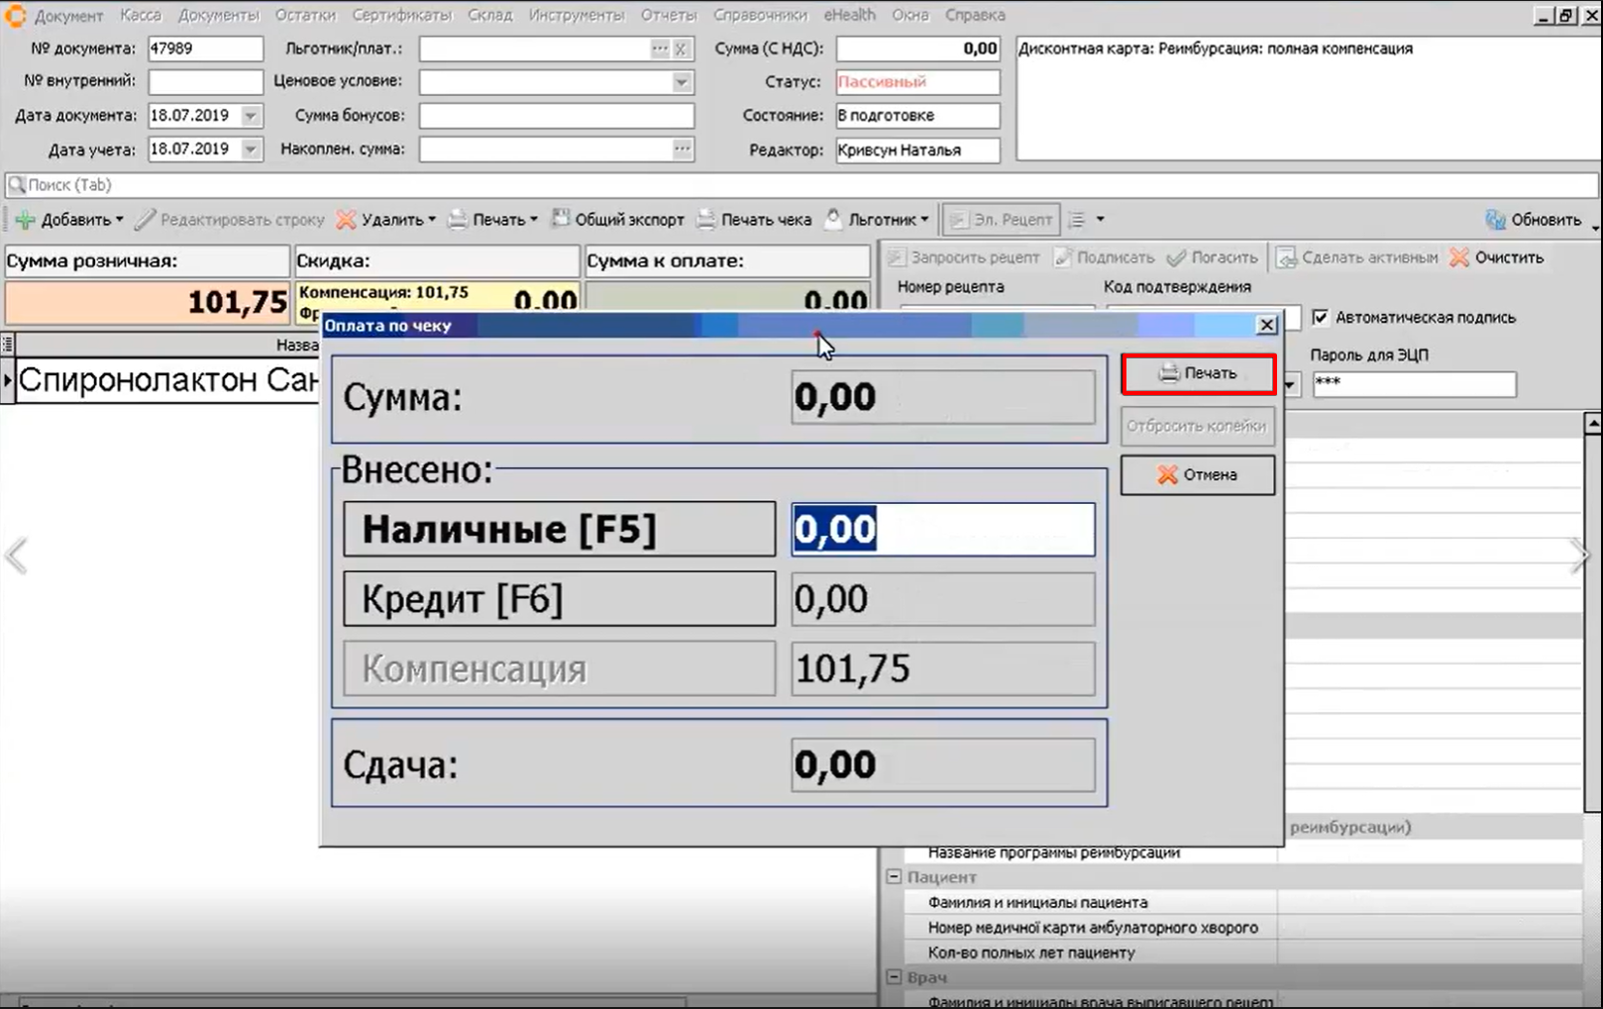Screen dimensions: 1603x1009
Task: Expand the Ценовое условие combo box
Action: click(x=681, y=82)
